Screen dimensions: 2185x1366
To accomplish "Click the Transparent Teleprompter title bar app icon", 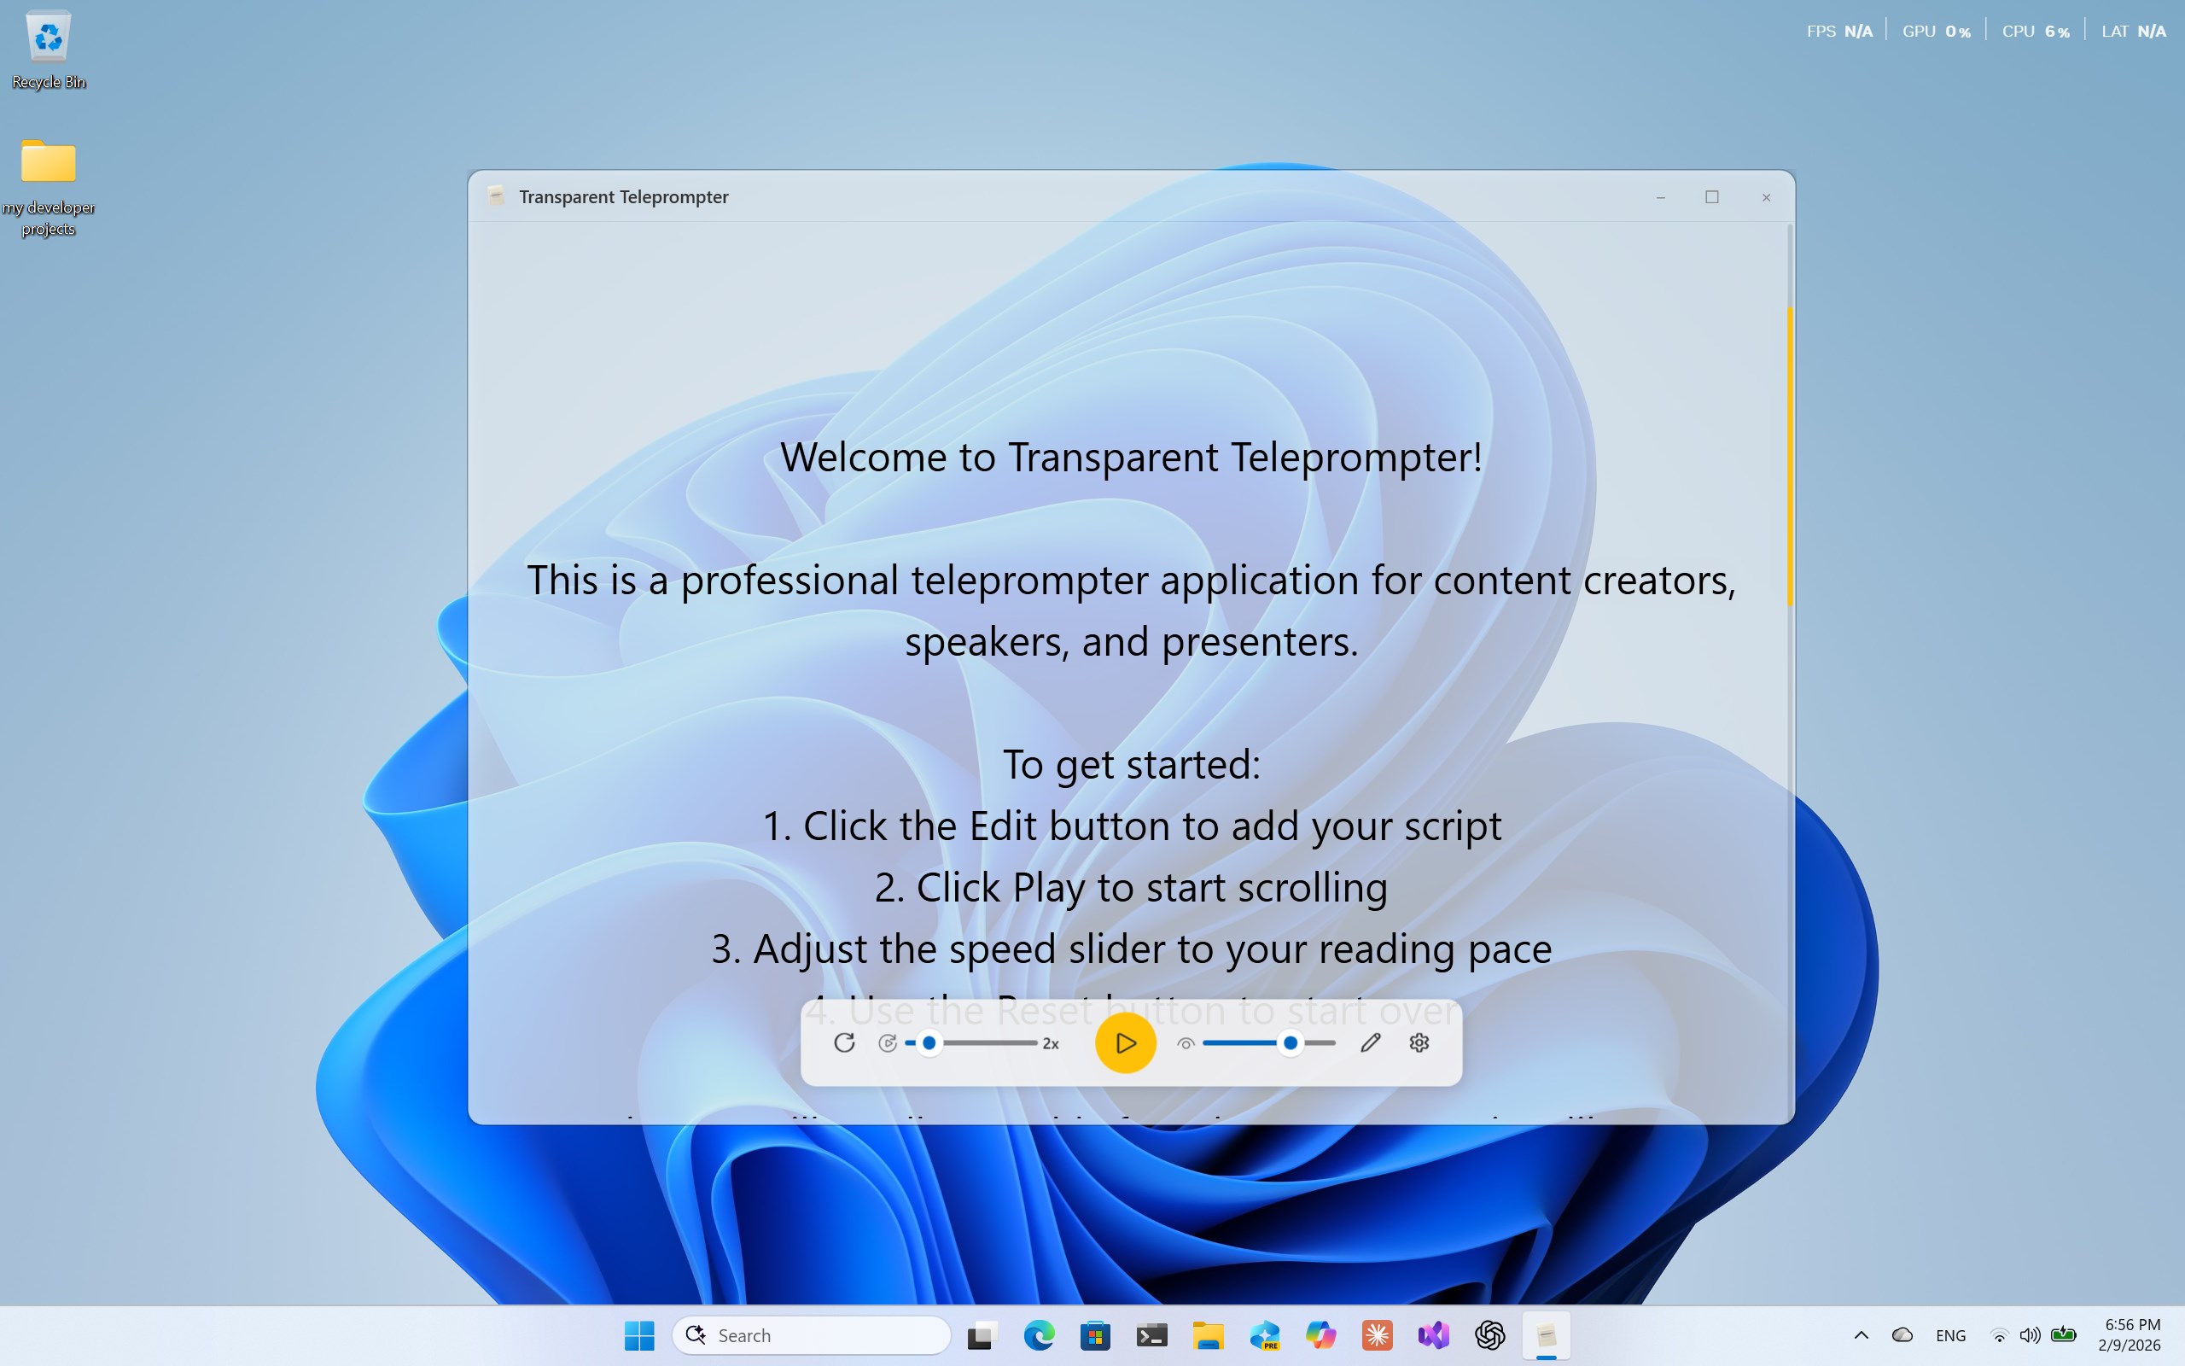I will pos(496,196).
